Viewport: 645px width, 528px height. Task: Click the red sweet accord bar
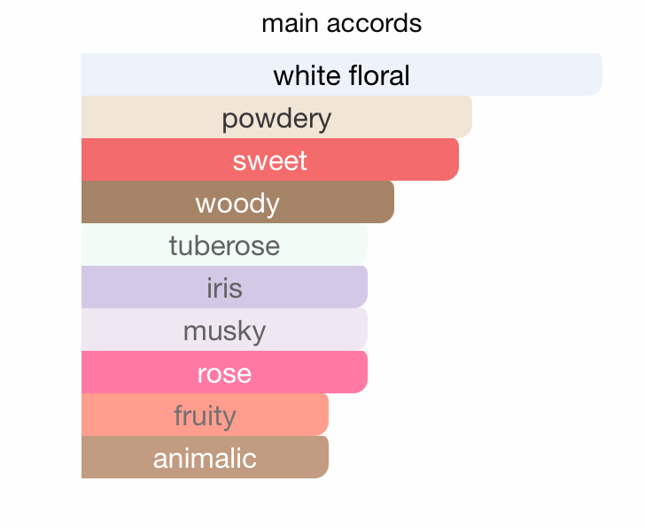pyautogui.click(x=270, y=159)
